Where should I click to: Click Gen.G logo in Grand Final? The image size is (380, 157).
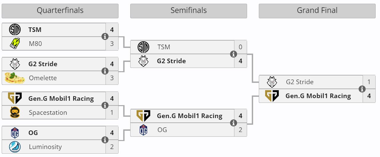click(272, 96)
